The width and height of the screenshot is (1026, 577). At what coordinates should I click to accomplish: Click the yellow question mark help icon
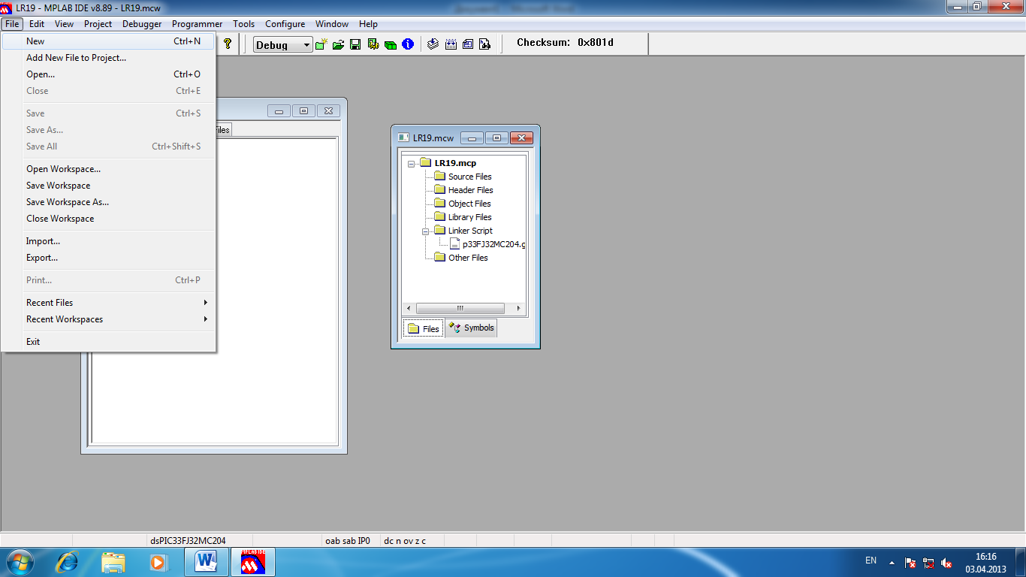click(x=228, y=44)
